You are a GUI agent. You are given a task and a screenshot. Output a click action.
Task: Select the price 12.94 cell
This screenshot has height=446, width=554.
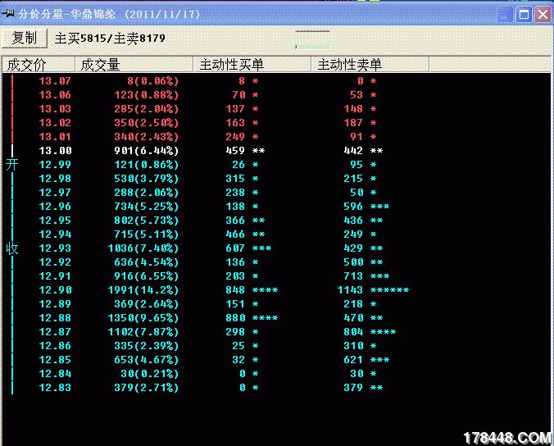(55, 234)
